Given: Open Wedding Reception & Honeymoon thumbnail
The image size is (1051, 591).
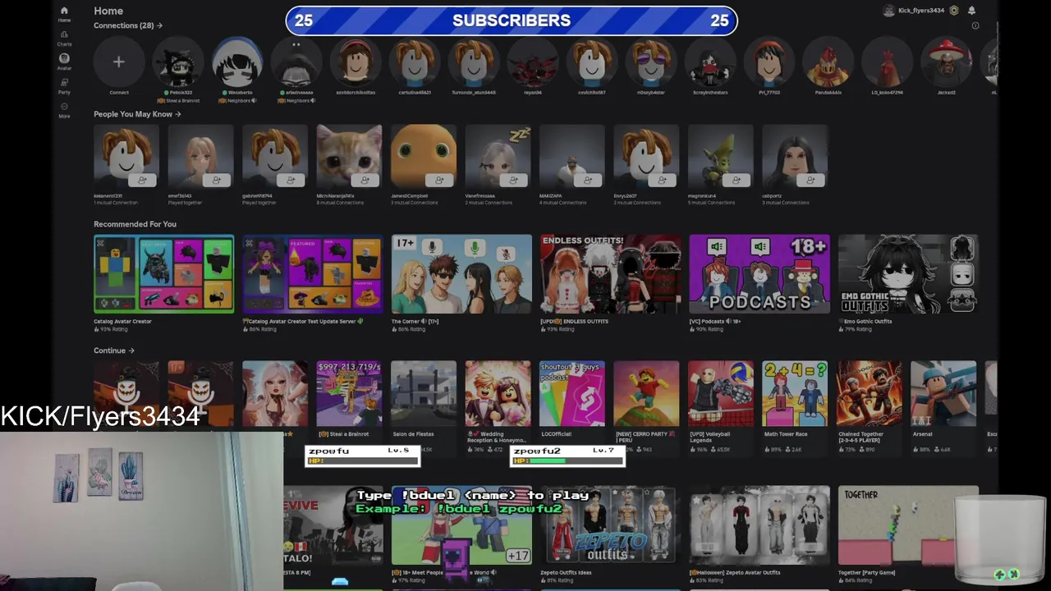Looking at the screenshot, I should [498, 394].
